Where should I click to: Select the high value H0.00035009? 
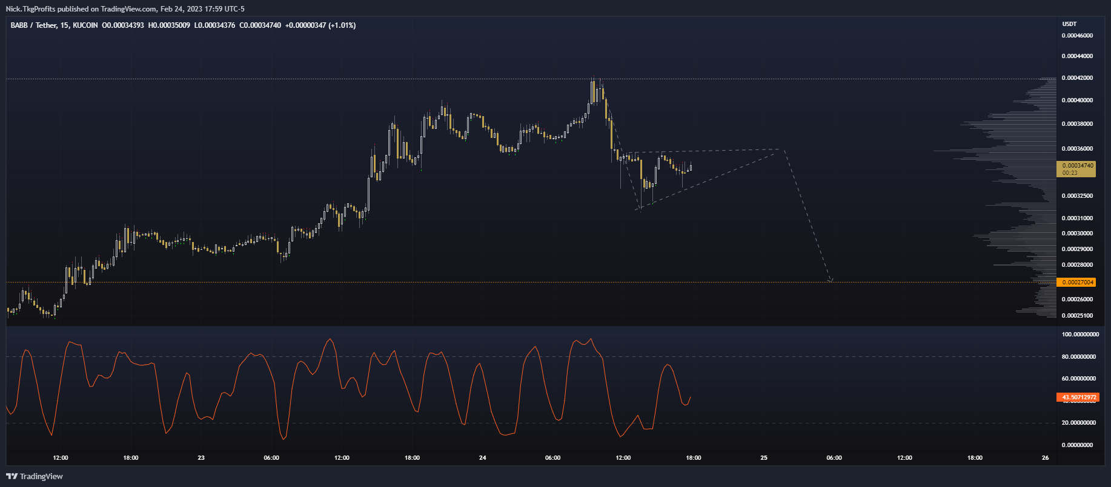[169, 25]
